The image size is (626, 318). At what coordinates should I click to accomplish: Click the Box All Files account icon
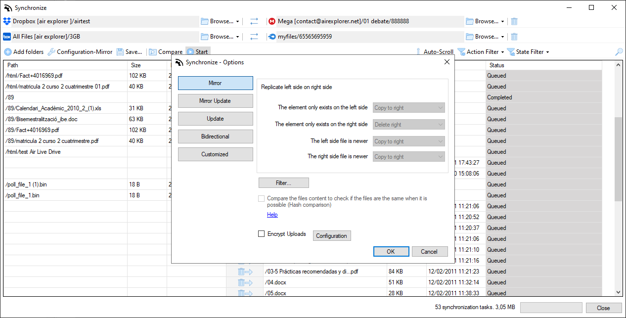click(7, 36)
